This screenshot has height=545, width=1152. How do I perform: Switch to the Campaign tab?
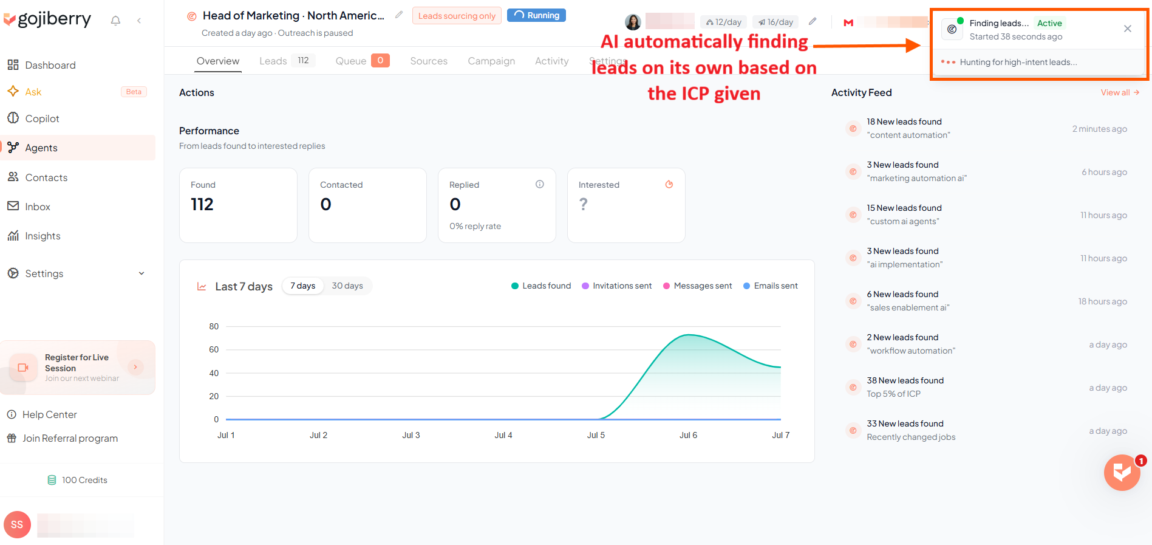click(491, 61)
